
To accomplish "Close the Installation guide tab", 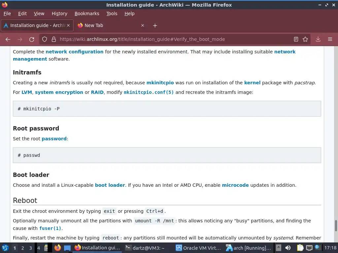I will pyautogui.click(x=68, y=25).
